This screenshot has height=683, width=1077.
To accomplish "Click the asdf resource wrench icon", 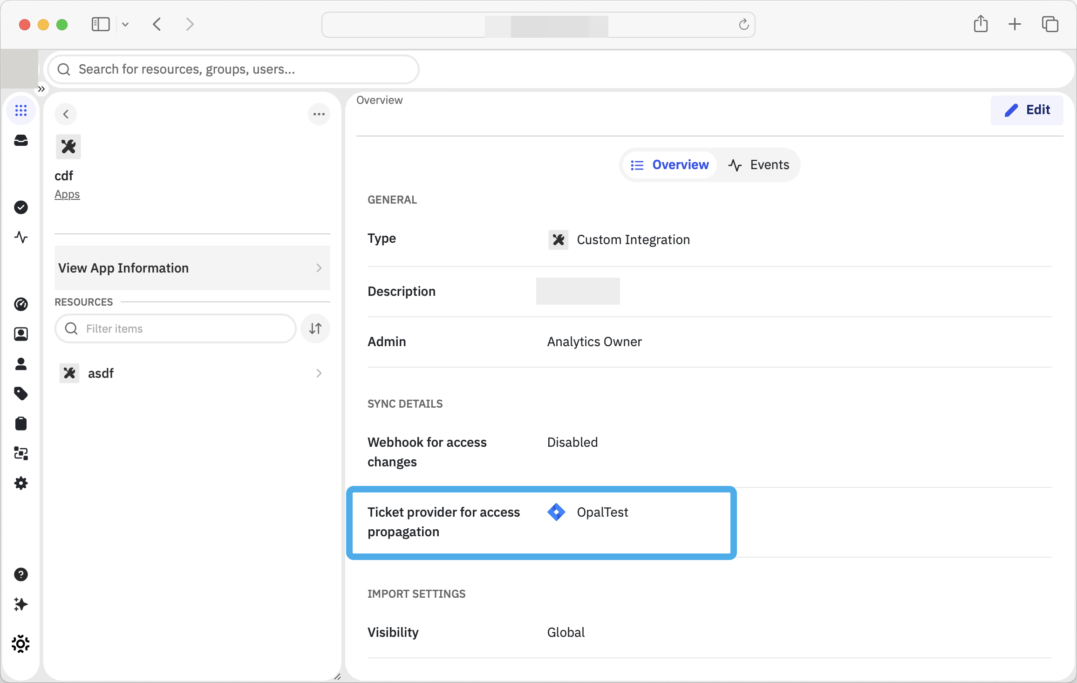I will point(69,373).
